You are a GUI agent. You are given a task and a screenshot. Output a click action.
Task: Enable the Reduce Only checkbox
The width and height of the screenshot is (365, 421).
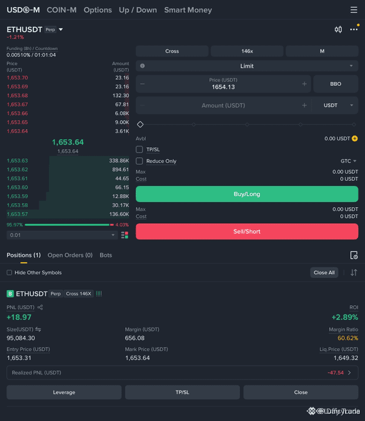click(x=139, y=161)
